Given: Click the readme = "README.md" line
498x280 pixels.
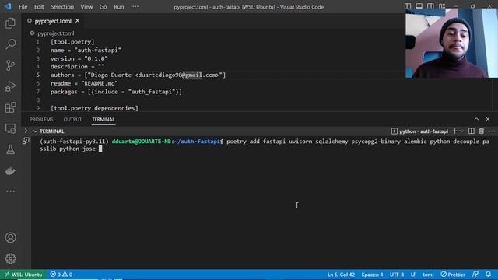Looking at the screenshot, I should click(84, 83).
